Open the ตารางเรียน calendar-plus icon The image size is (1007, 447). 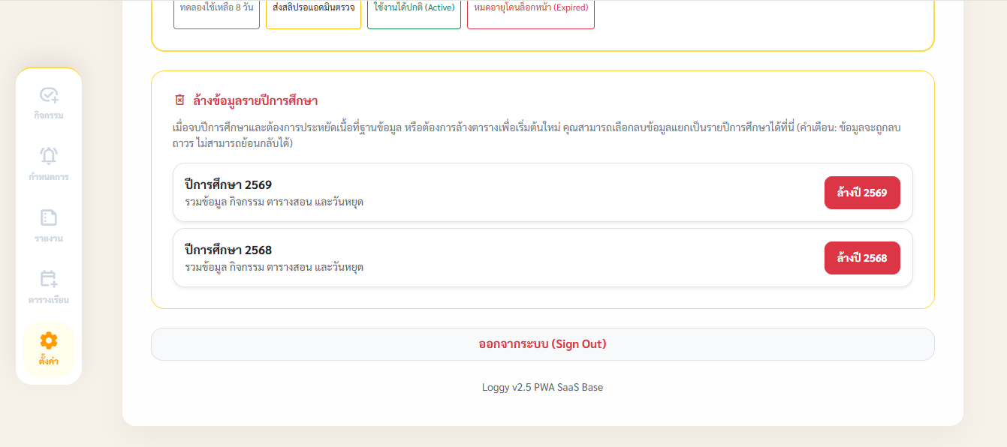click(x=49, y=279)
